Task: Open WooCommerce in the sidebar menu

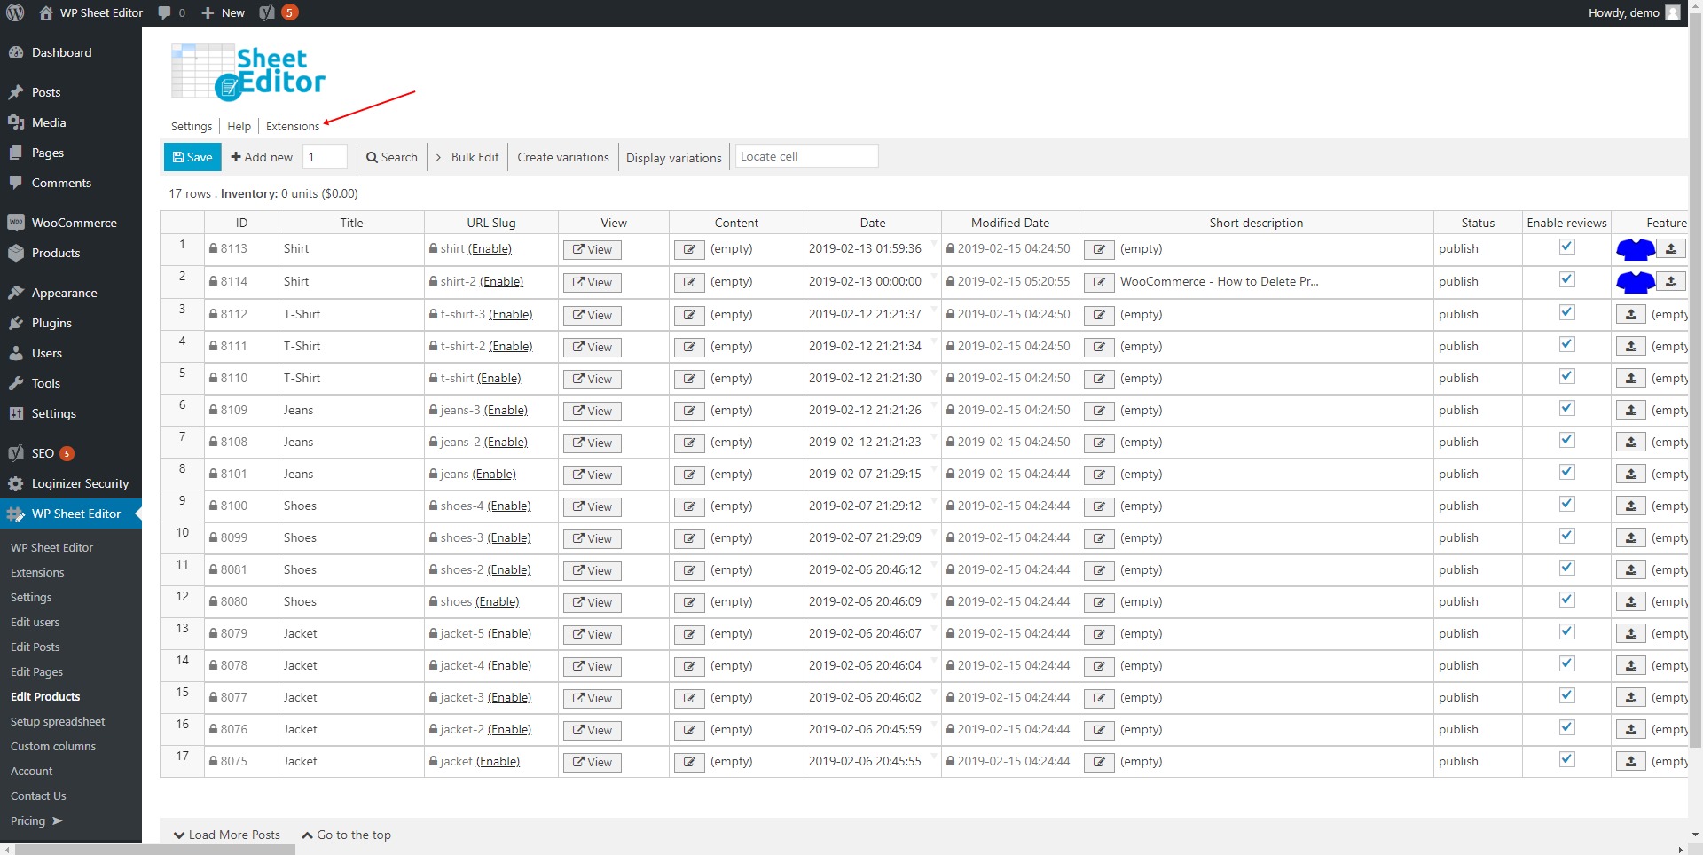Action: tap(74, 223)
